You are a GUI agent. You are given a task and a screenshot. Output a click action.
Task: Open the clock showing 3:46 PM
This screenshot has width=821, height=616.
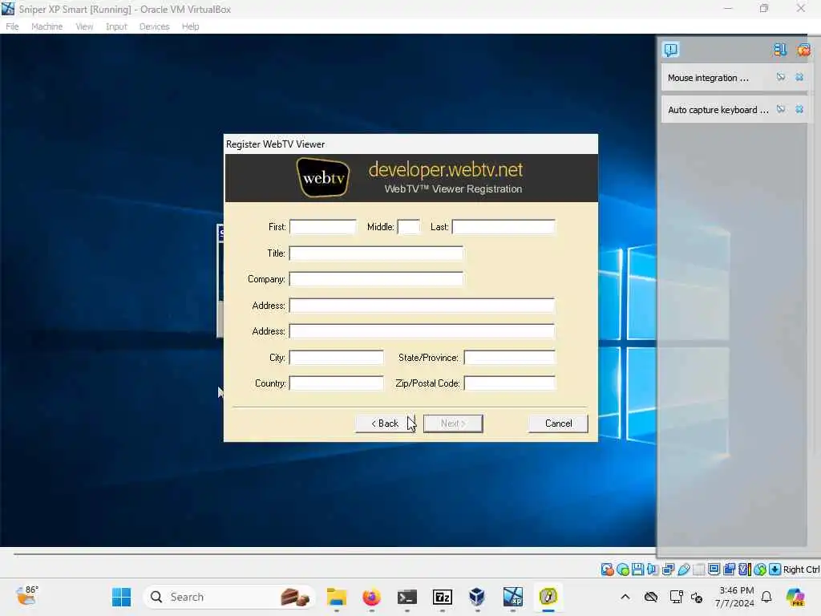pos(736,597)
